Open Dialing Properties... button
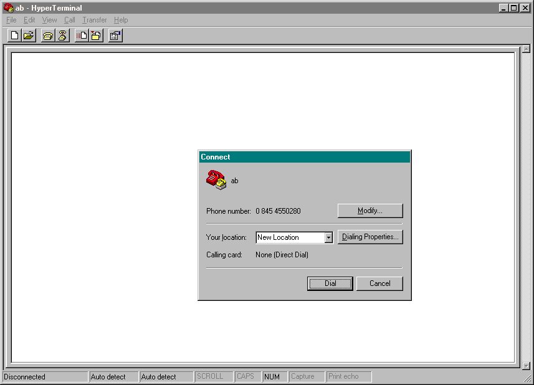The width and height of the screenshot is (534, 385). [370, 237]
